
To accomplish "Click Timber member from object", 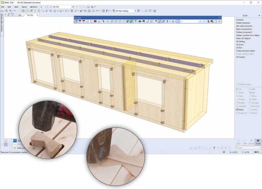I will [x=248, y=35].
